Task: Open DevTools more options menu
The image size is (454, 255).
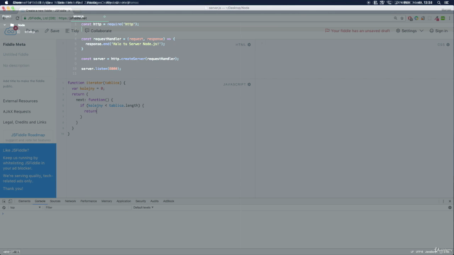Action: [443, 201]
